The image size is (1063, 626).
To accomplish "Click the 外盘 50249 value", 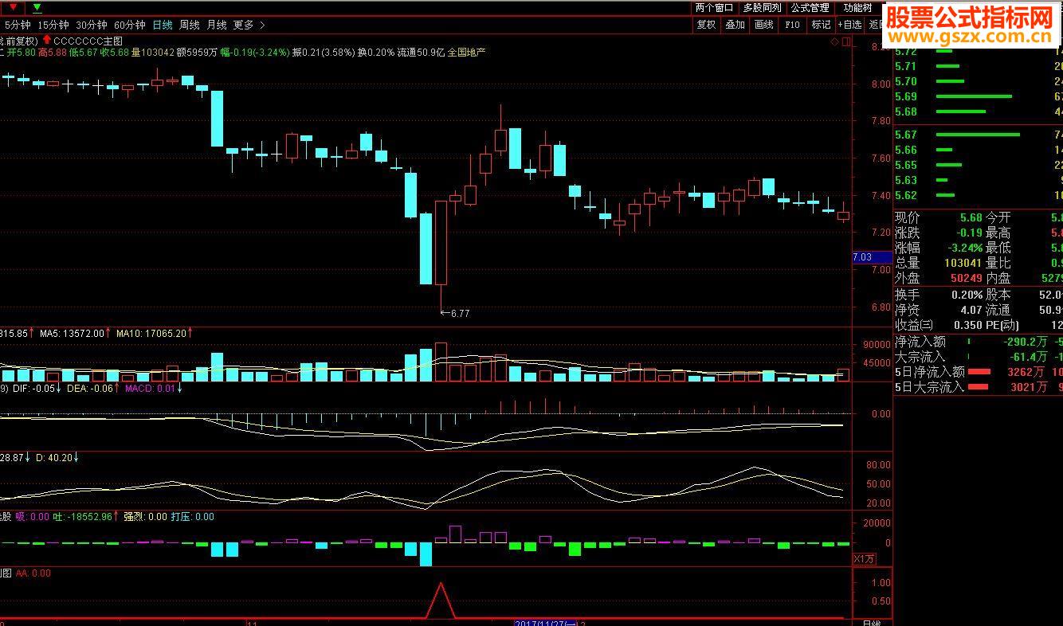I will [967, 278].
